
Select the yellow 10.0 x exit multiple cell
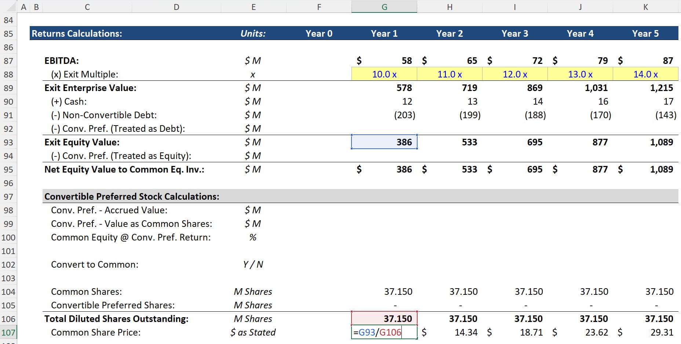pos(384,74)
